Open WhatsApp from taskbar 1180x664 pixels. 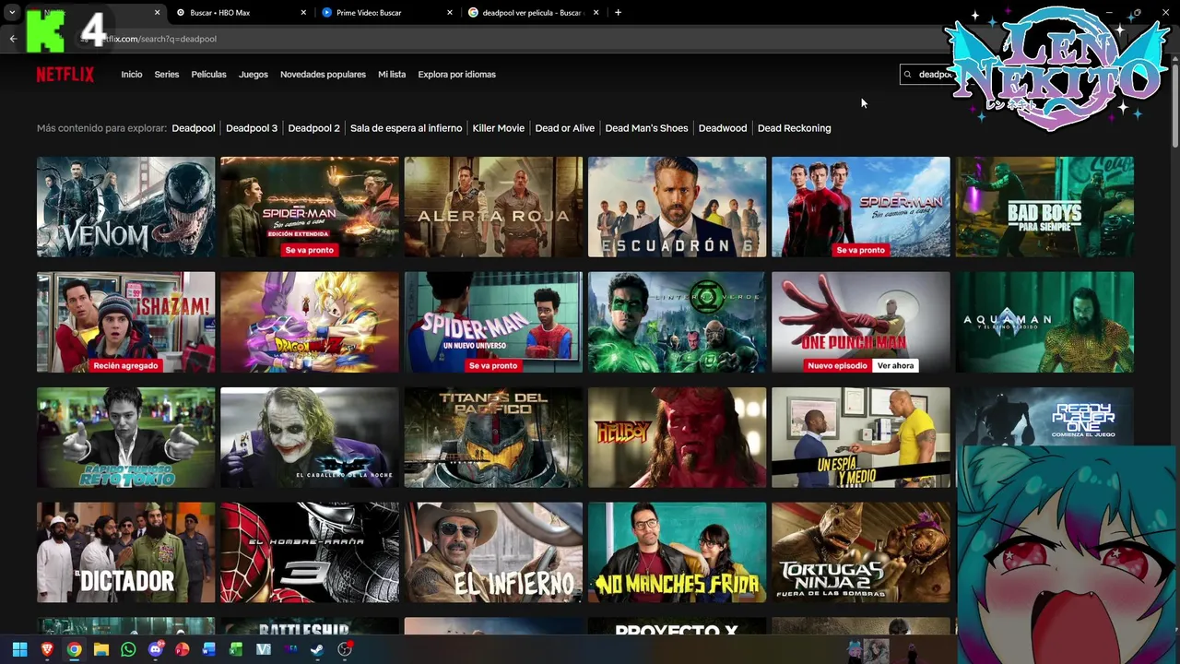coord(128,649)
